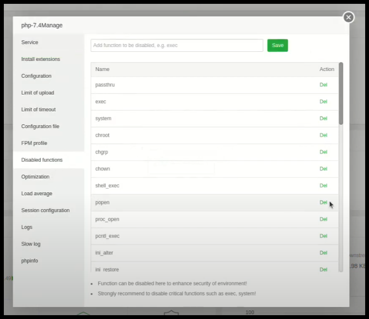View the Load average tab
The height and width of the screenshot is (319, 369).
(x=37, y=193)
